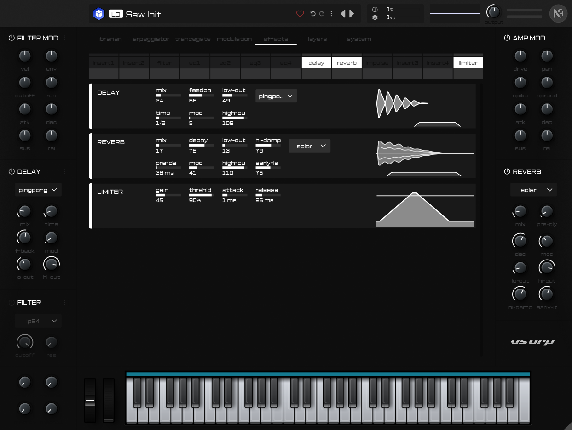The height and width of the screenshot is (430, 572).
Task: Click the redo arrow icon
Action: (x=322, y=14)
